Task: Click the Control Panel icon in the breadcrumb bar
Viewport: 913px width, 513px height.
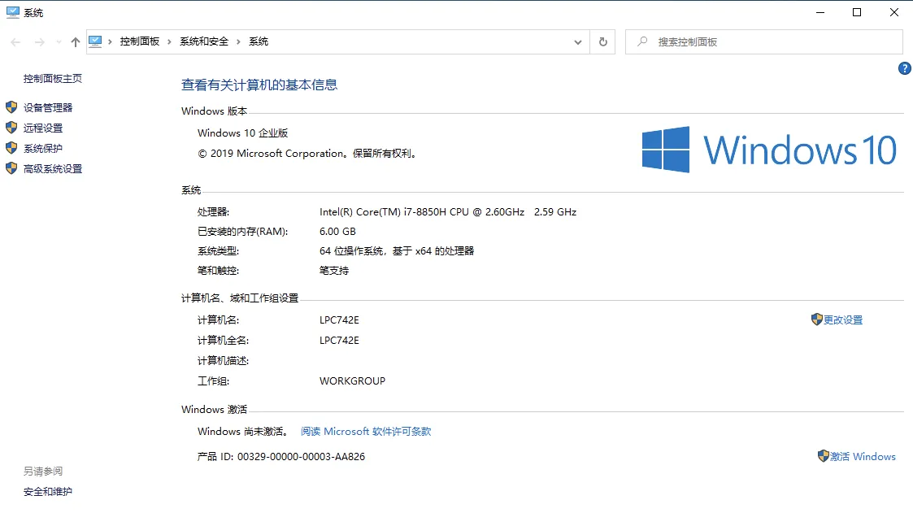Action: tap(95, 41)
